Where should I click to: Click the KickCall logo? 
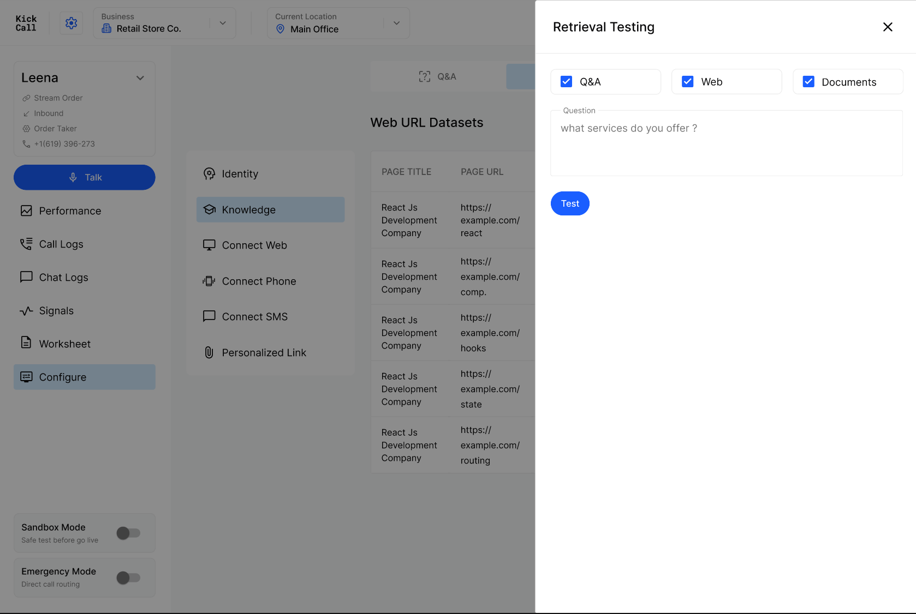tap(26, 23)
